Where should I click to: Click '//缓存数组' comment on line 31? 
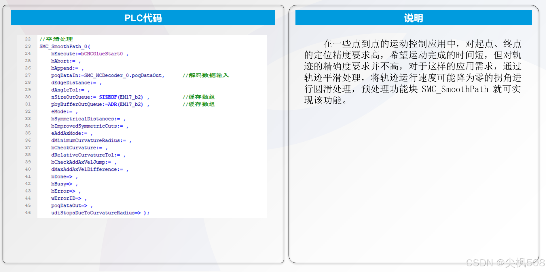[x=198, y=104]
